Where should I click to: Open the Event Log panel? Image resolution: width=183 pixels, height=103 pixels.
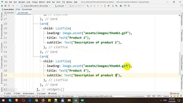pos(175,94)
